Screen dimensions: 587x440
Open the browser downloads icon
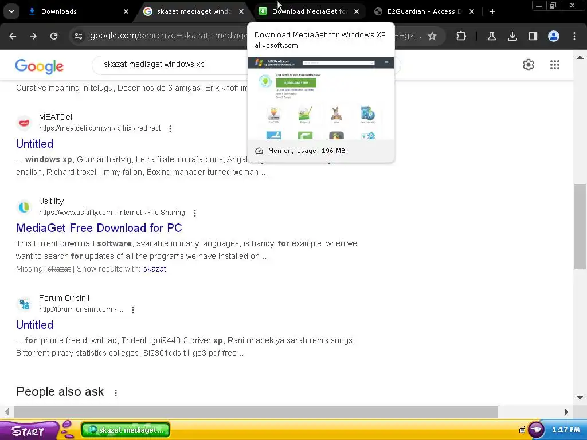[x=512, y=36]
